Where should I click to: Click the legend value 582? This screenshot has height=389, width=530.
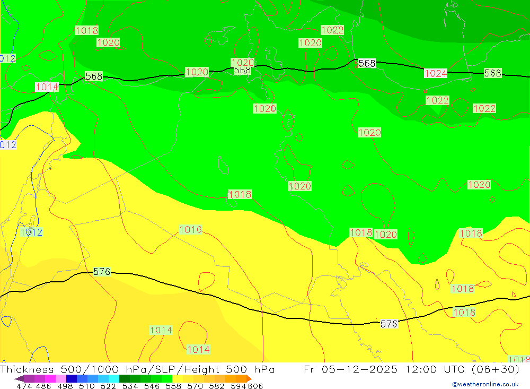tap(217, 386)
